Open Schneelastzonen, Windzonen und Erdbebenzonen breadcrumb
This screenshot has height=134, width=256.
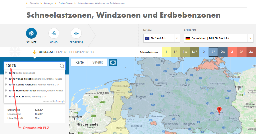pos(101,3)
